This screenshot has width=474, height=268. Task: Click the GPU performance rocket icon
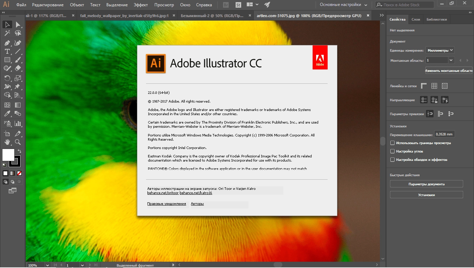pyautogui.click(x=267, y=5)
